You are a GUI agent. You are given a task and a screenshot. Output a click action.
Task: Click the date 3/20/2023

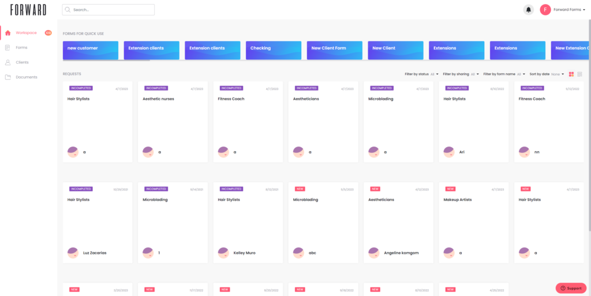coord(121,290)
